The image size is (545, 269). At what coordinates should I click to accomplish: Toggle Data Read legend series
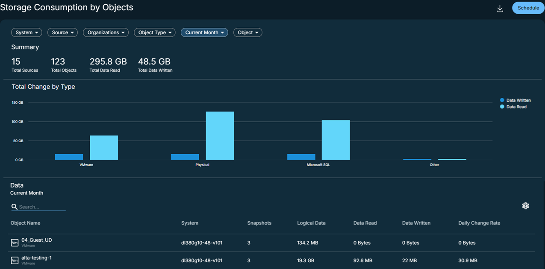(513, 107)
